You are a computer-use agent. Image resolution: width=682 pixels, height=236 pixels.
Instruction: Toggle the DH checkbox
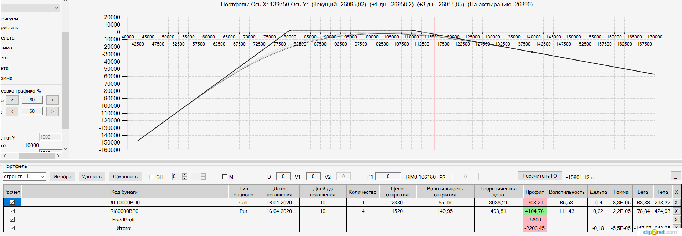[152, 177]
